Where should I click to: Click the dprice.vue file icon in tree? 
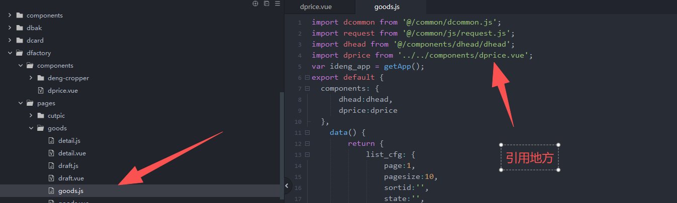coord(41,91)
